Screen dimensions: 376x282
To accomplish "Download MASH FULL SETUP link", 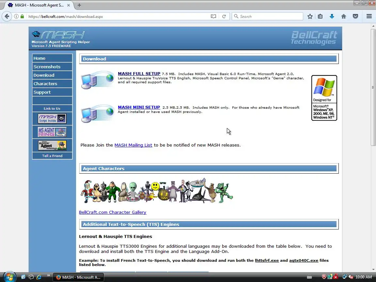I will (x=139, y=74).
